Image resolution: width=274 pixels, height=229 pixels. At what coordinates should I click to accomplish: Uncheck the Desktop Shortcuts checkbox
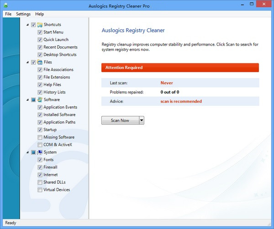tap(40, 55)
